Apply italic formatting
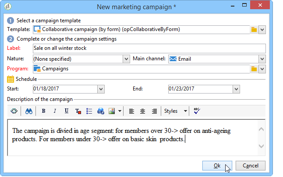The height and width of the screenshot is (177, 283). click(55, 111)
